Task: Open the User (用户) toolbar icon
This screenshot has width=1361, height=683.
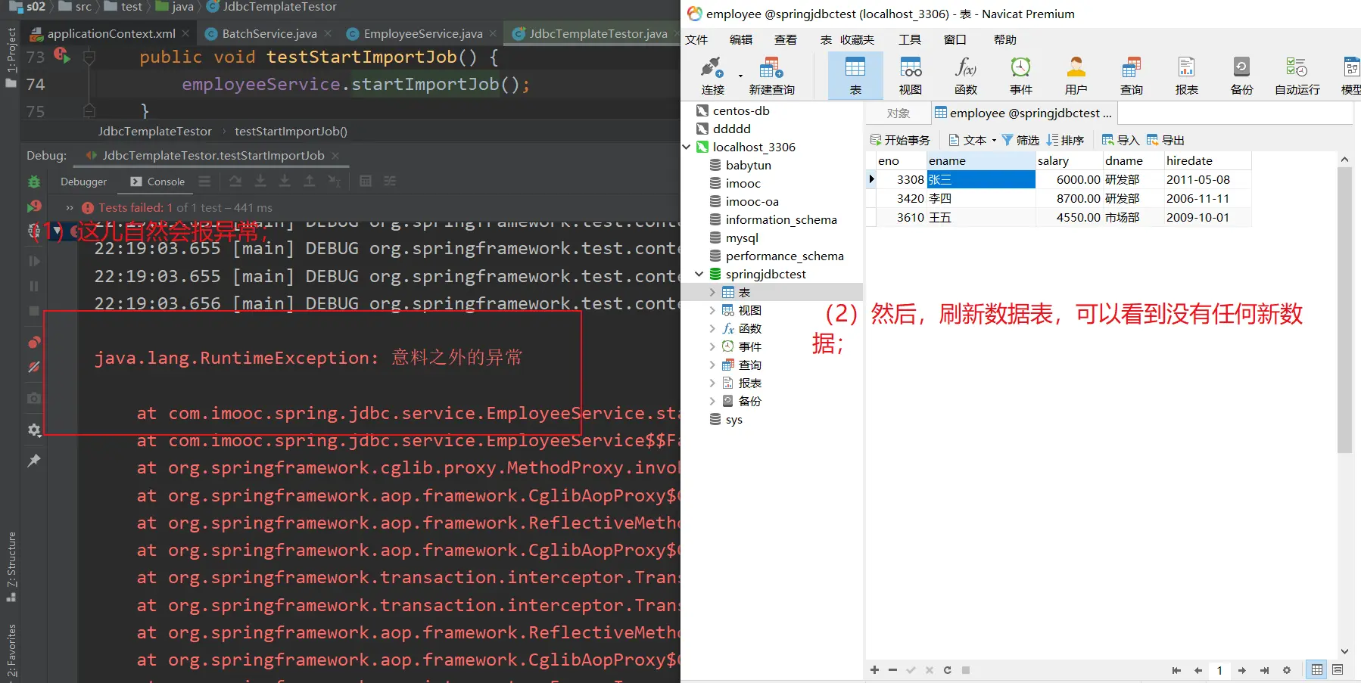Action: (1076, 74)
